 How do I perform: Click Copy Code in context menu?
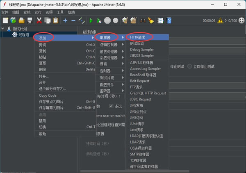coord(65,96)
